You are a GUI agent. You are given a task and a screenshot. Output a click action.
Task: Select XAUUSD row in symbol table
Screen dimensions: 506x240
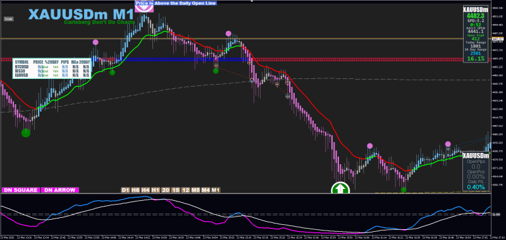[52, 75]
